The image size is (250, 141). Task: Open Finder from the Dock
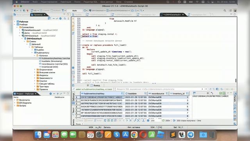coord(38,135)
